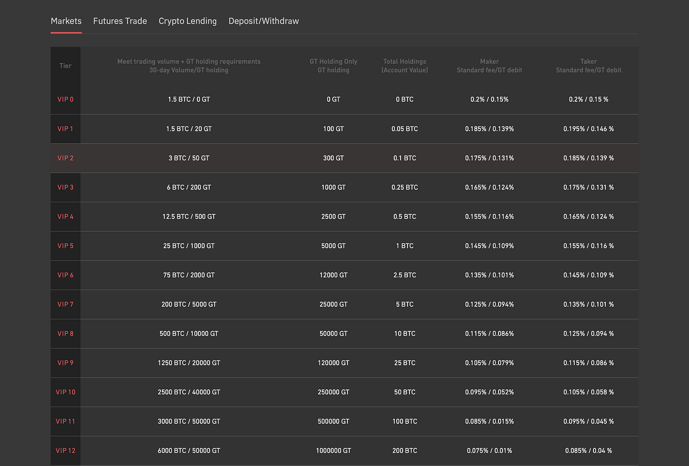Click the '3000 BTC / 50000 GT' cell
The width and height of the screenshot is (689, 466).
click(189, 421)
